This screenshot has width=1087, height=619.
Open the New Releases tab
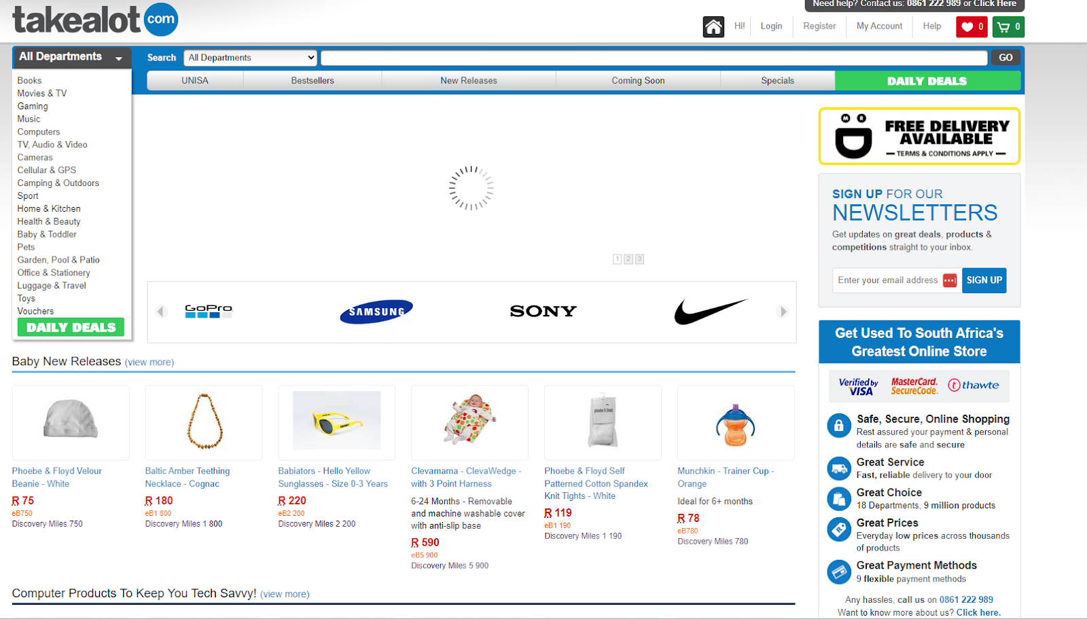[469, 81]
